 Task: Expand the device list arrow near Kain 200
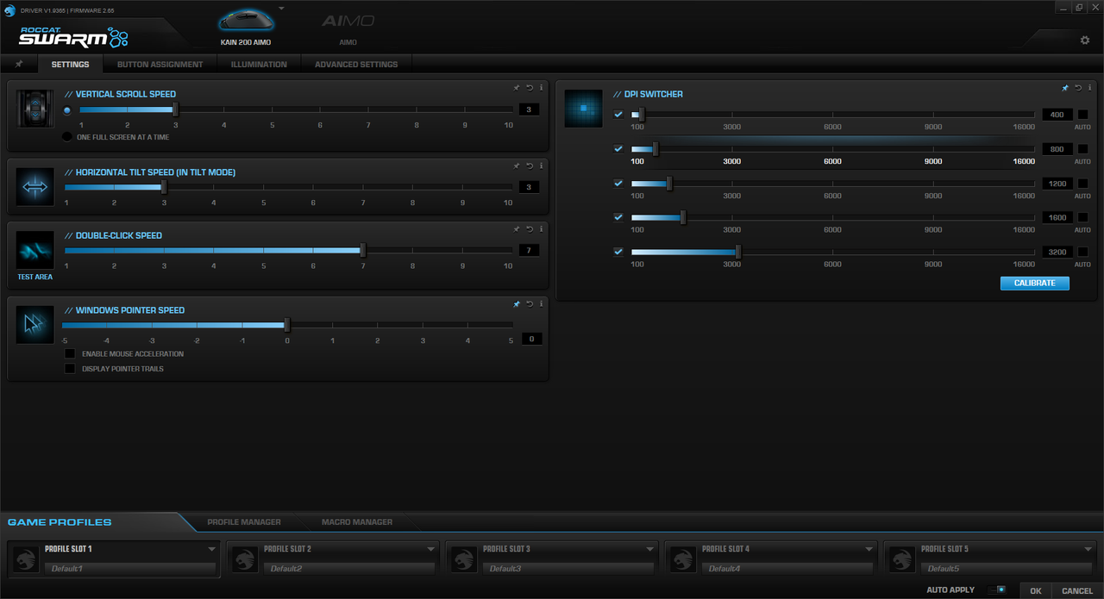(281, 8)
